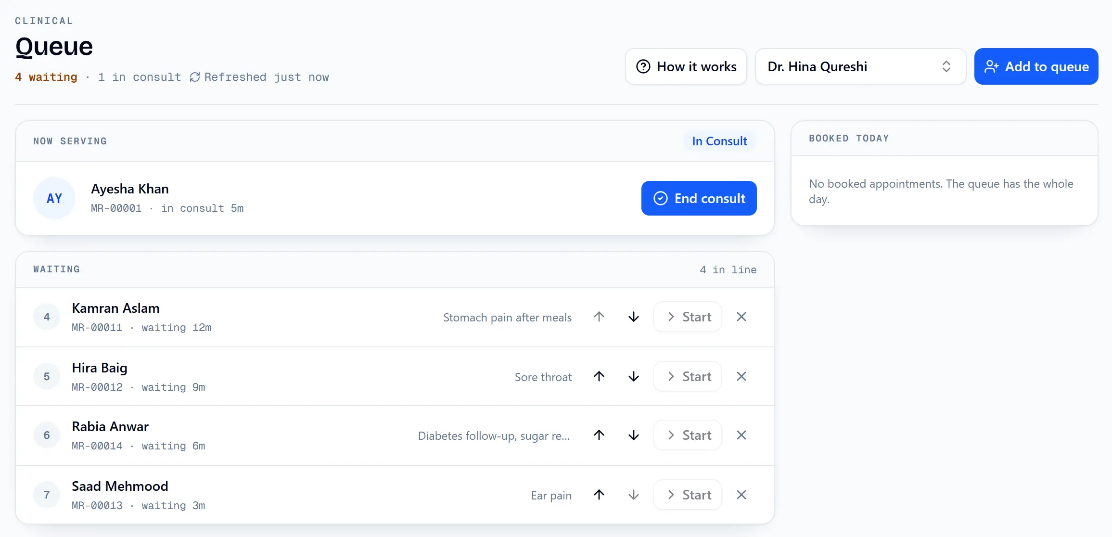Start consult for Kamran Aslam
The height and width of the screenshot is (537, 1112).
pyautogui.click(x=688, y=317)
